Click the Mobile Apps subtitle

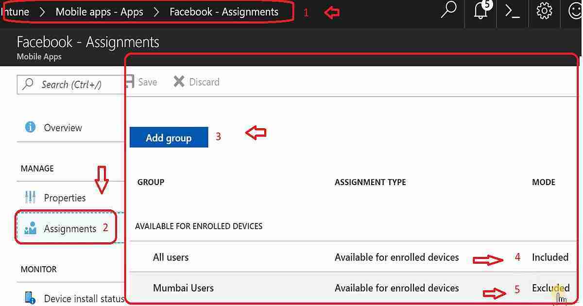[39, 56]
